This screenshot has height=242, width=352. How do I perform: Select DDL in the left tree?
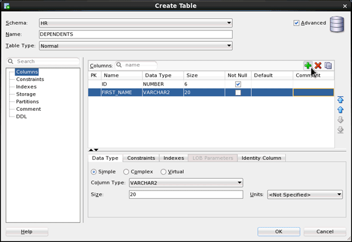point(21,117)
